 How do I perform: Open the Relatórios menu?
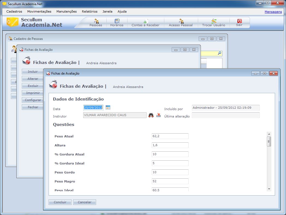[90, 11]
